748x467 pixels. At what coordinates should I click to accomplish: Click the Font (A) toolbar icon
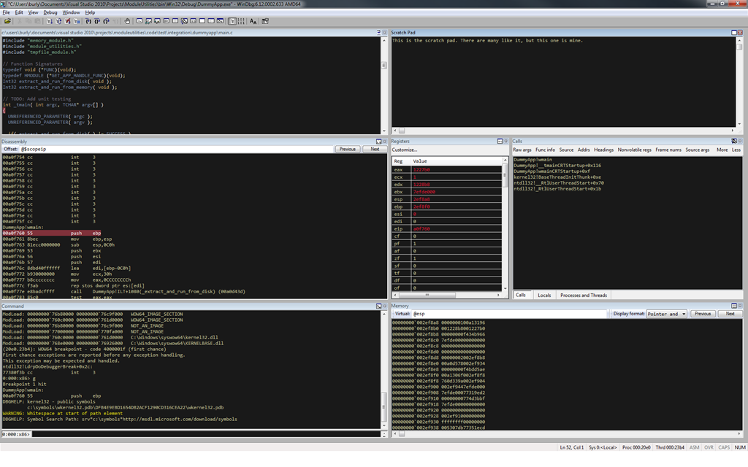(253, 21)
